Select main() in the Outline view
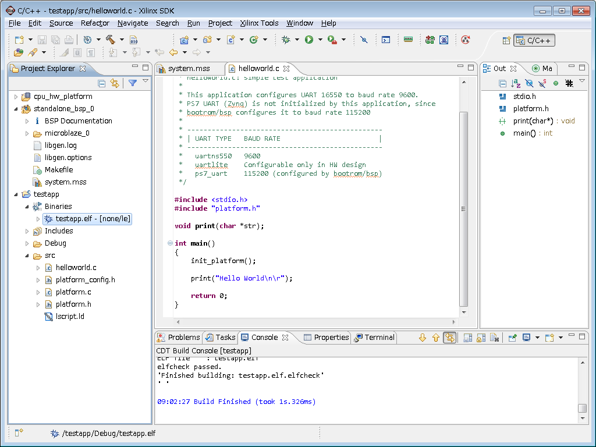Image resolution: width=596 pixels, height=447 pixels. pyautogui.click(x=524, y=133)
